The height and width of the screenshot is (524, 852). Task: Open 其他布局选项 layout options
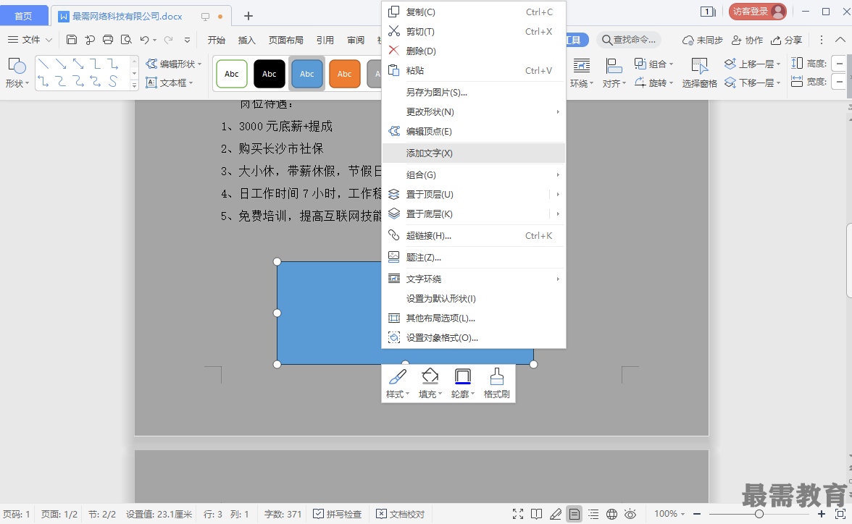pos(473,318)
